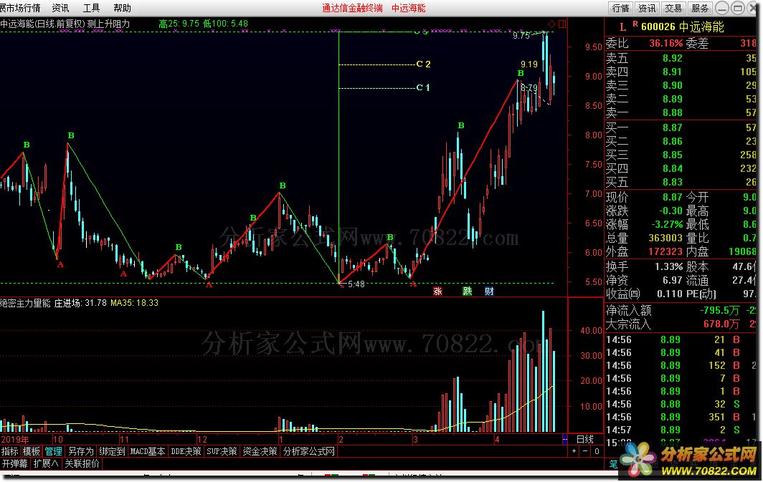The image size is (763, 482).
Task: Click the 5.48 low price label
Action: [x=356, y=284]
